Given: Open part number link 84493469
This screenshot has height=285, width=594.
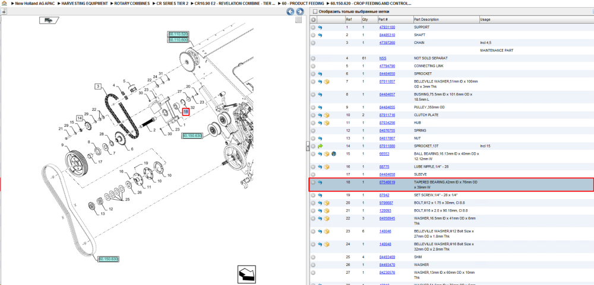Looking at the screenshot, I should tap(387, 257).
